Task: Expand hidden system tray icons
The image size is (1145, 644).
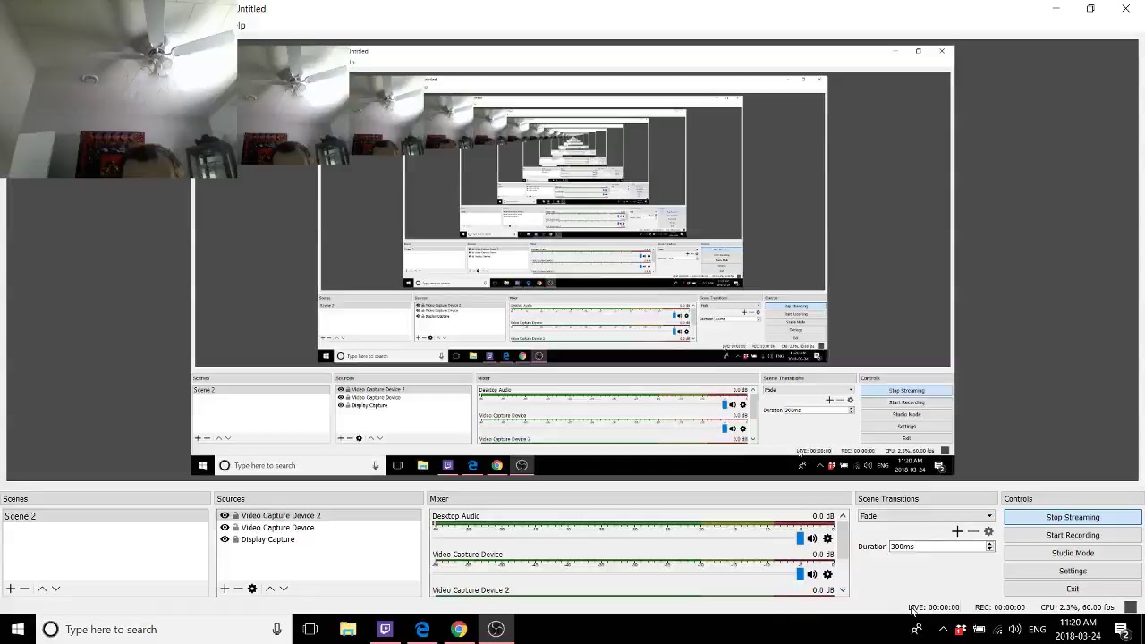Action: click(x=943, y=630)
